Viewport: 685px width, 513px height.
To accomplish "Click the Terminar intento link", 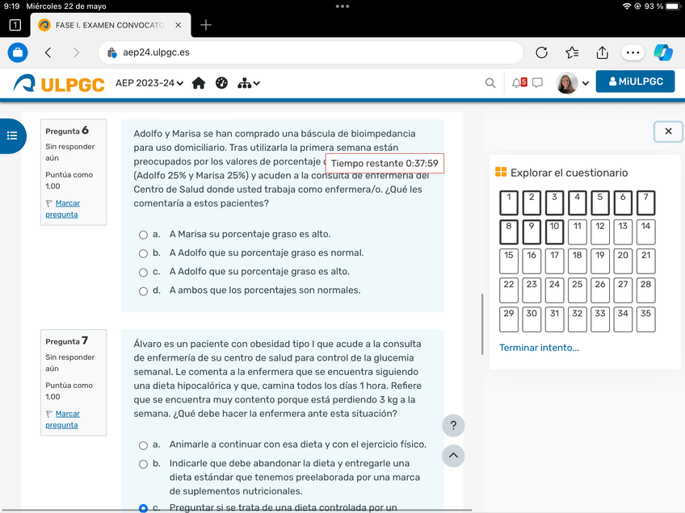I will point(539,348).
